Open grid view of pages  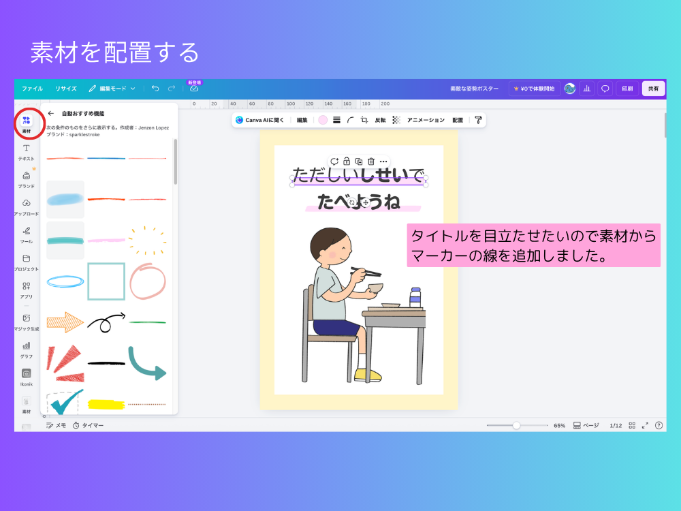[x=632, y=425]
